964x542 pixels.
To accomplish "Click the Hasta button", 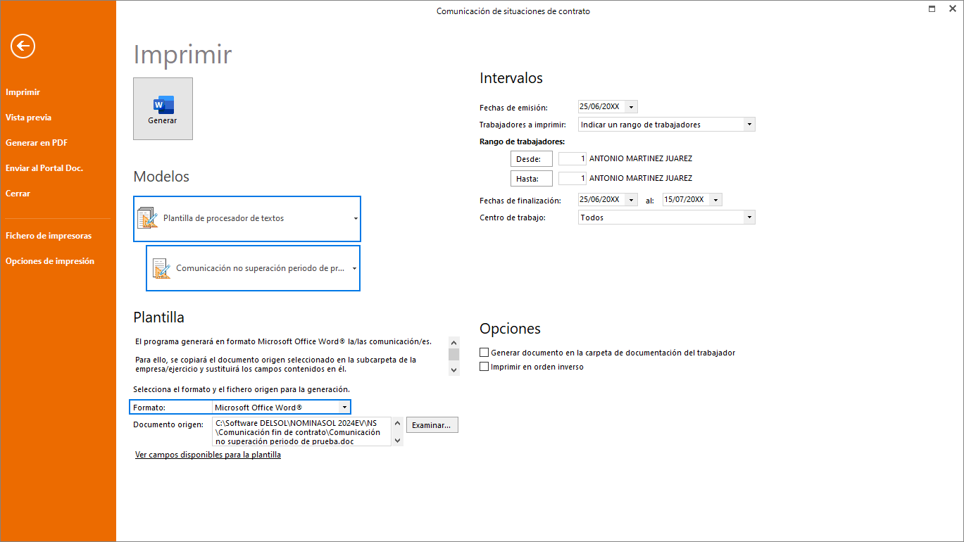I will (x=532, y=179).
